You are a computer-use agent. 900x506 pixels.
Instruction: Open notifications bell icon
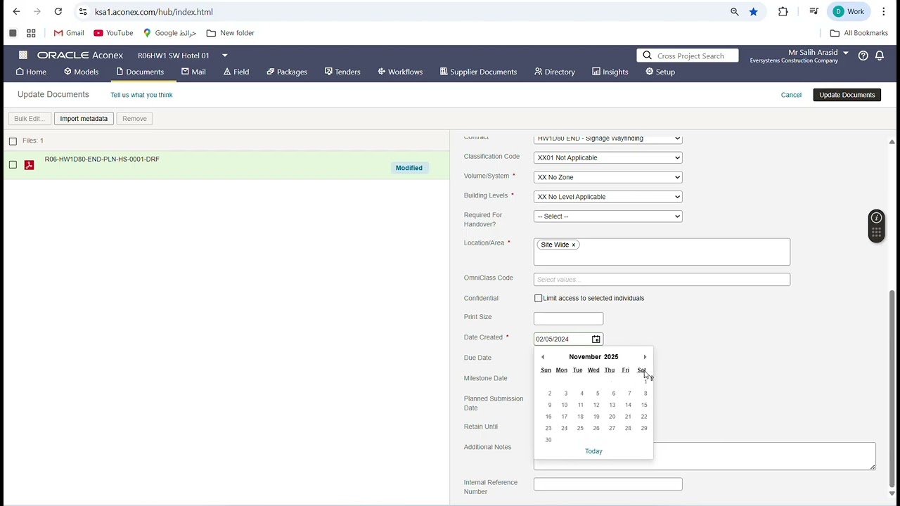point(880,56)
